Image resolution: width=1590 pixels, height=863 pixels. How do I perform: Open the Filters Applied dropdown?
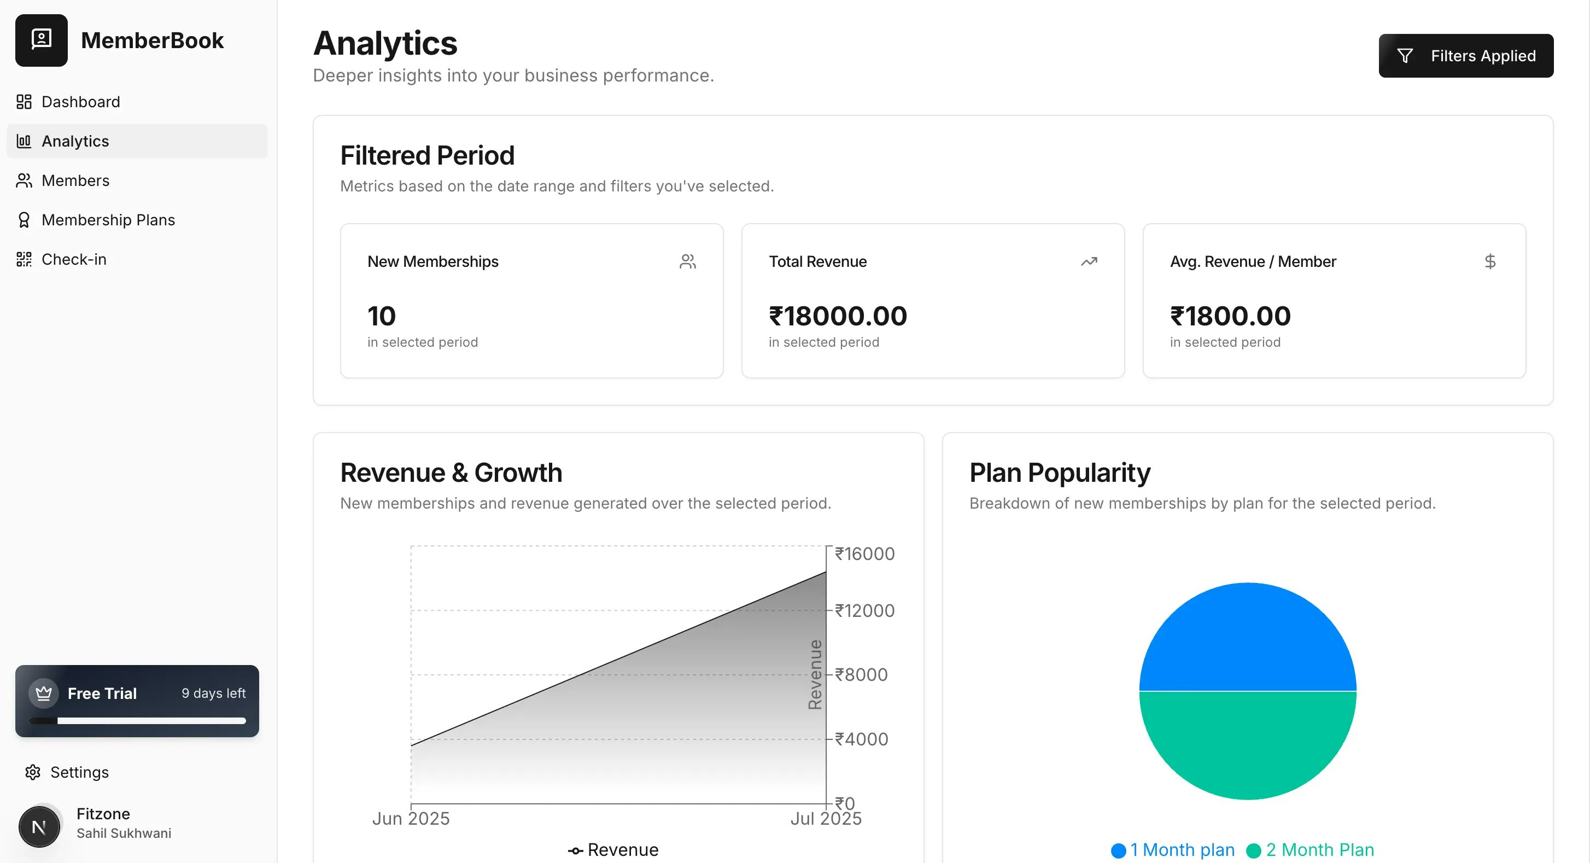point(1465,56)
